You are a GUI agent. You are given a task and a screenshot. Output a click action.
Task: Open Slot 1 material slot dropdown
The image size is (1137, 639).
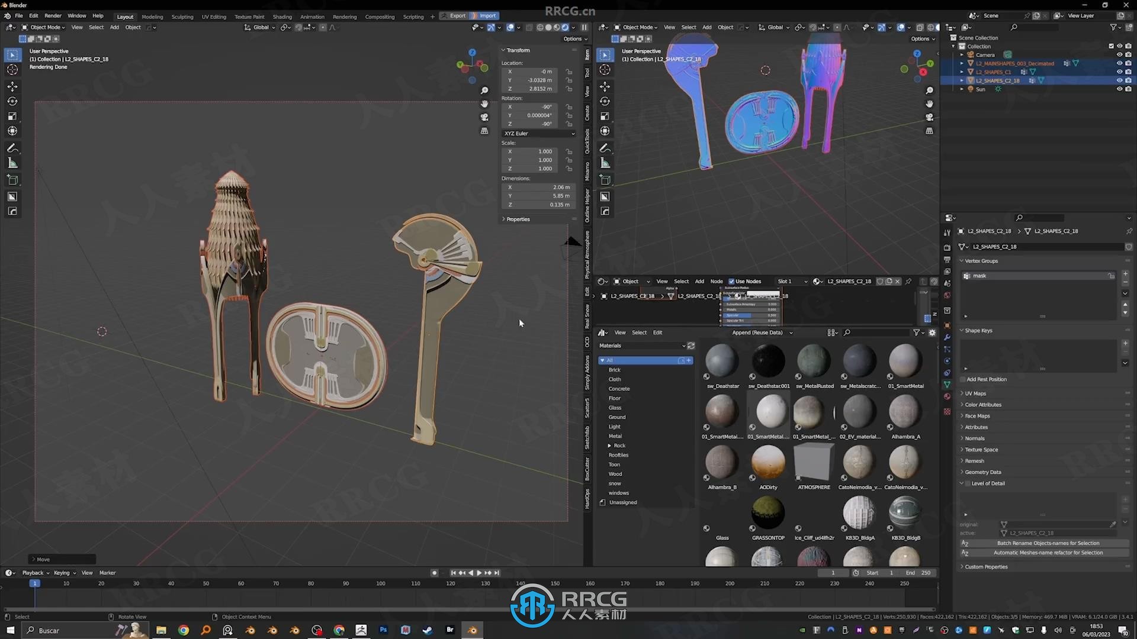[x=792, y=282]
